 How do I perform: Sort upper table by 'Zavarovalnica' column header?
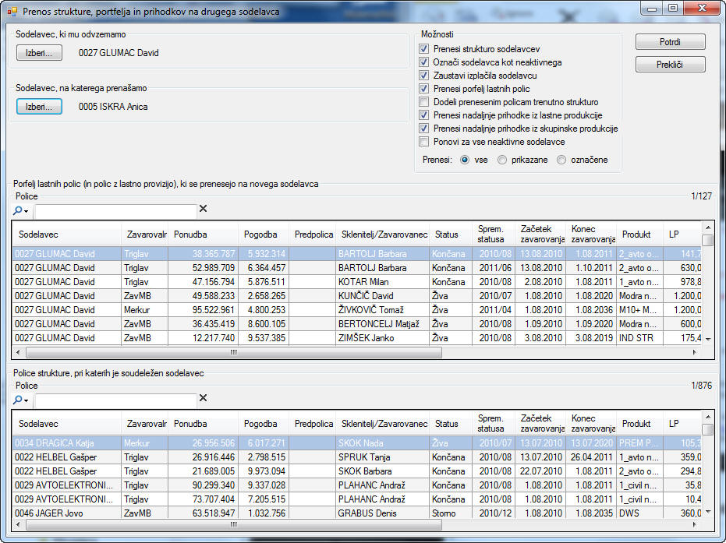click(x=146, y=234)
